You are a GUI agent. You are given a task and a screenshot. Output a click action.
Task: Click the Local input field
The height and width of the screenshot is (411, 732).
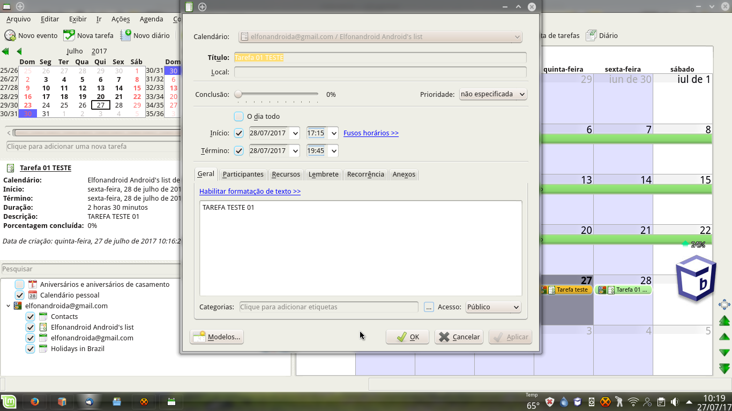(380, 72)
